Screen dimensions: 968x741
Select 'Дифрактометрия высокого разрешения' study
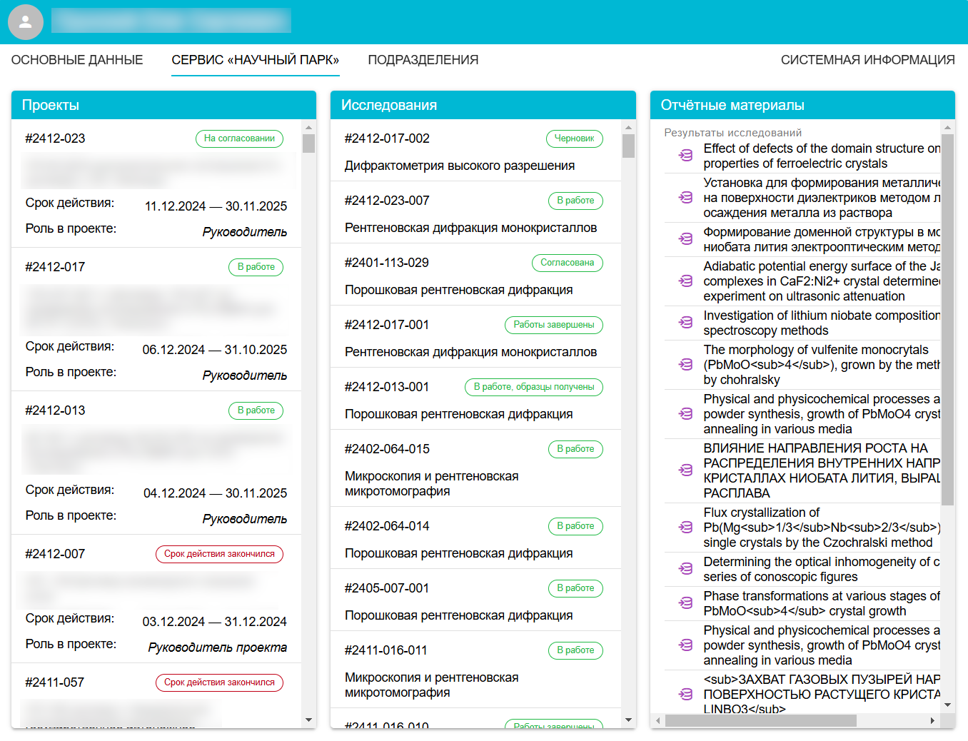pyautogui.click(x=460, y=166)
